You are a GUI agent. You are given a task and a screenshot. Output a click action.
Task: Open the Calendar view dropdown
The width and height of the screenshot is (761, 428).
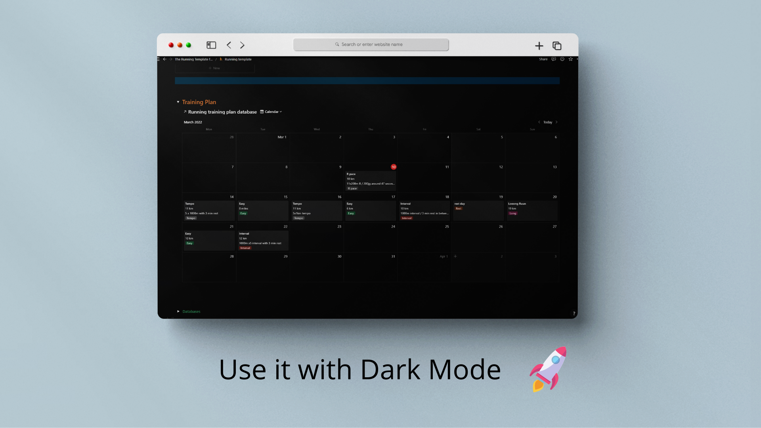(x=271, y=112)
